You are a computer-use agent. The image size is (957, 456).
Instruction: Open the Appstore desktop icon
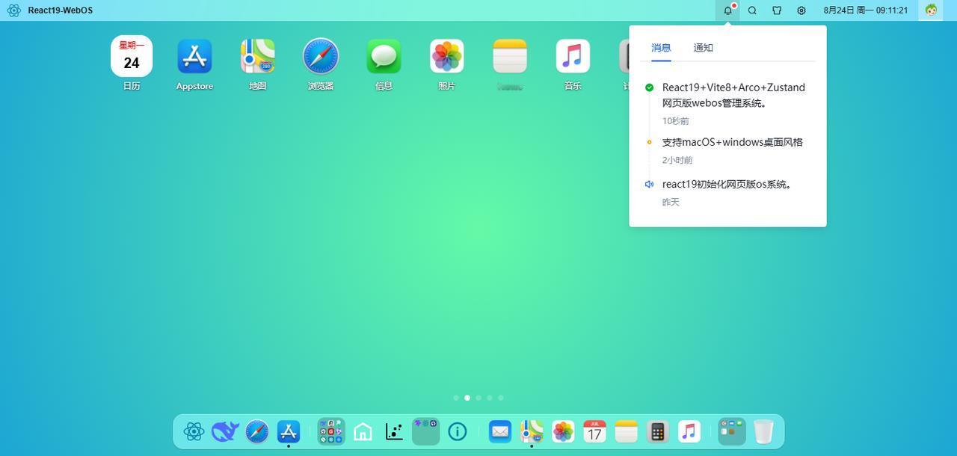194,57
